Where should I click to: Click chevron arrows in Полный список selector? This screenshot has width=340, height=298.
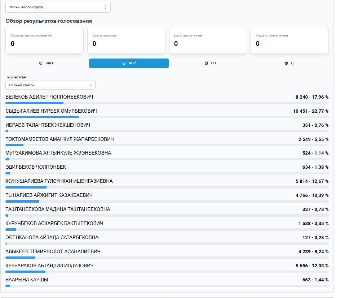pyautogui.click(x=91, y=85)
